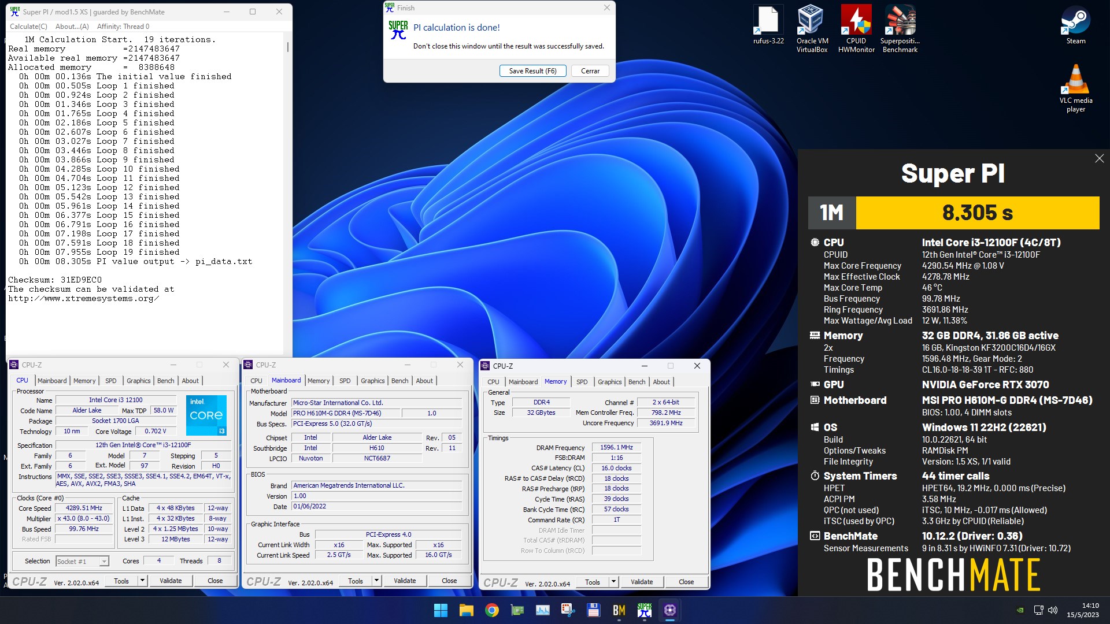Open File Explorer from the taskbar
Screen dimensions: 1110x624
click(x=466, y=610)
